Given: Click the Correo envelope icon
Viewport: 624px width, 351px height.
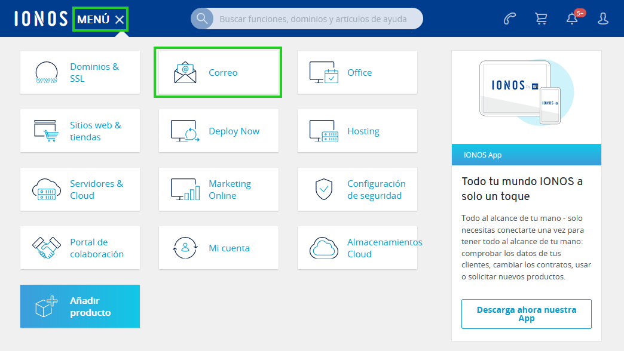Looking at the screenshot, I should coord(185,72).
